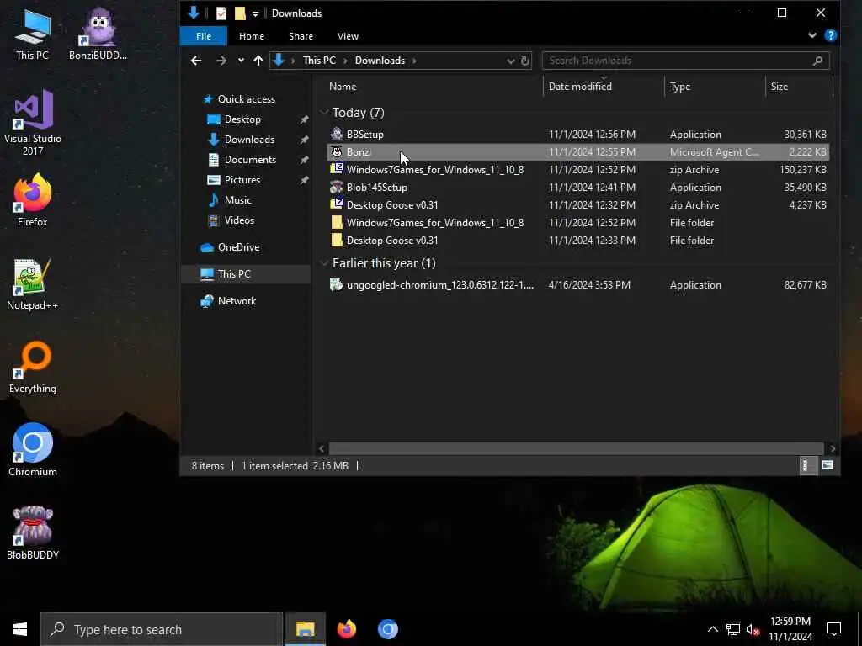Click the Windows7Games zip archive icon
This screenshot has width=862, height=646.
click(x=337, y=169)
